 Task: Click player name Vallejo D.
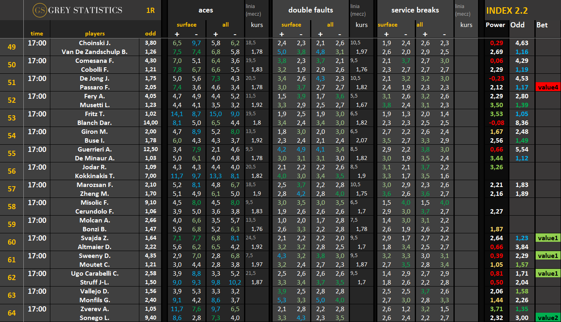click(95, 291)
